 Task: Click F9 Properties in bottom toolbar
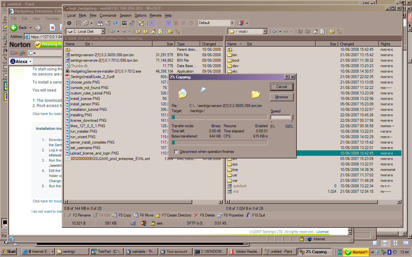[x=231, y=215]
